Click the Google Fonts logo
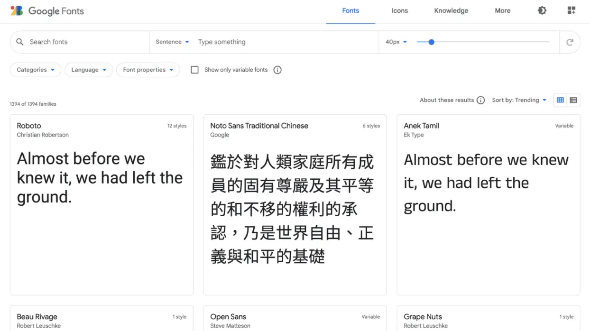Viewport: 590px width, 331px height. pos(47,11)
